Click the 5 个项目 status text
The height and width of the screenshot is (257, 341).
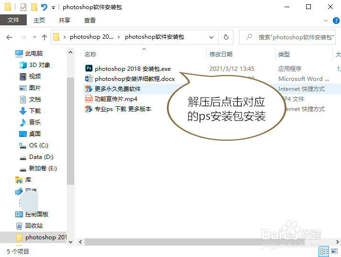pyautogui.click(x=18, y=252)
